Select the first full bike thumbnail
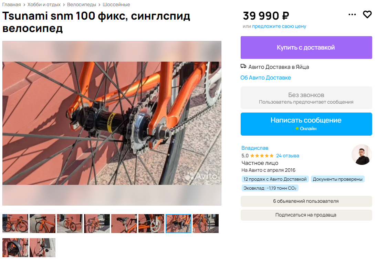 point(15,223)
